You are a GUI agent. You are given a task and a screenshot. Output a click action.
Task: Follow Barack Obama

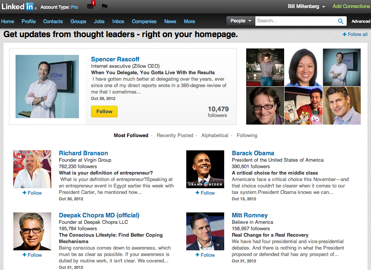pos(205,193)
